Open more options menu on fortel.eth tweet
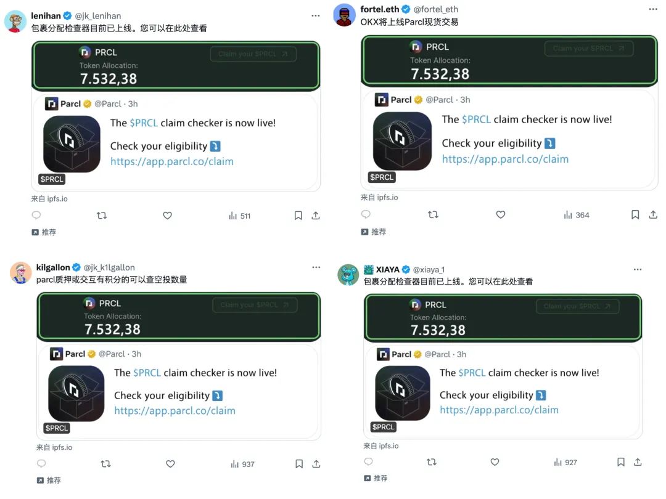 [653, 9]
